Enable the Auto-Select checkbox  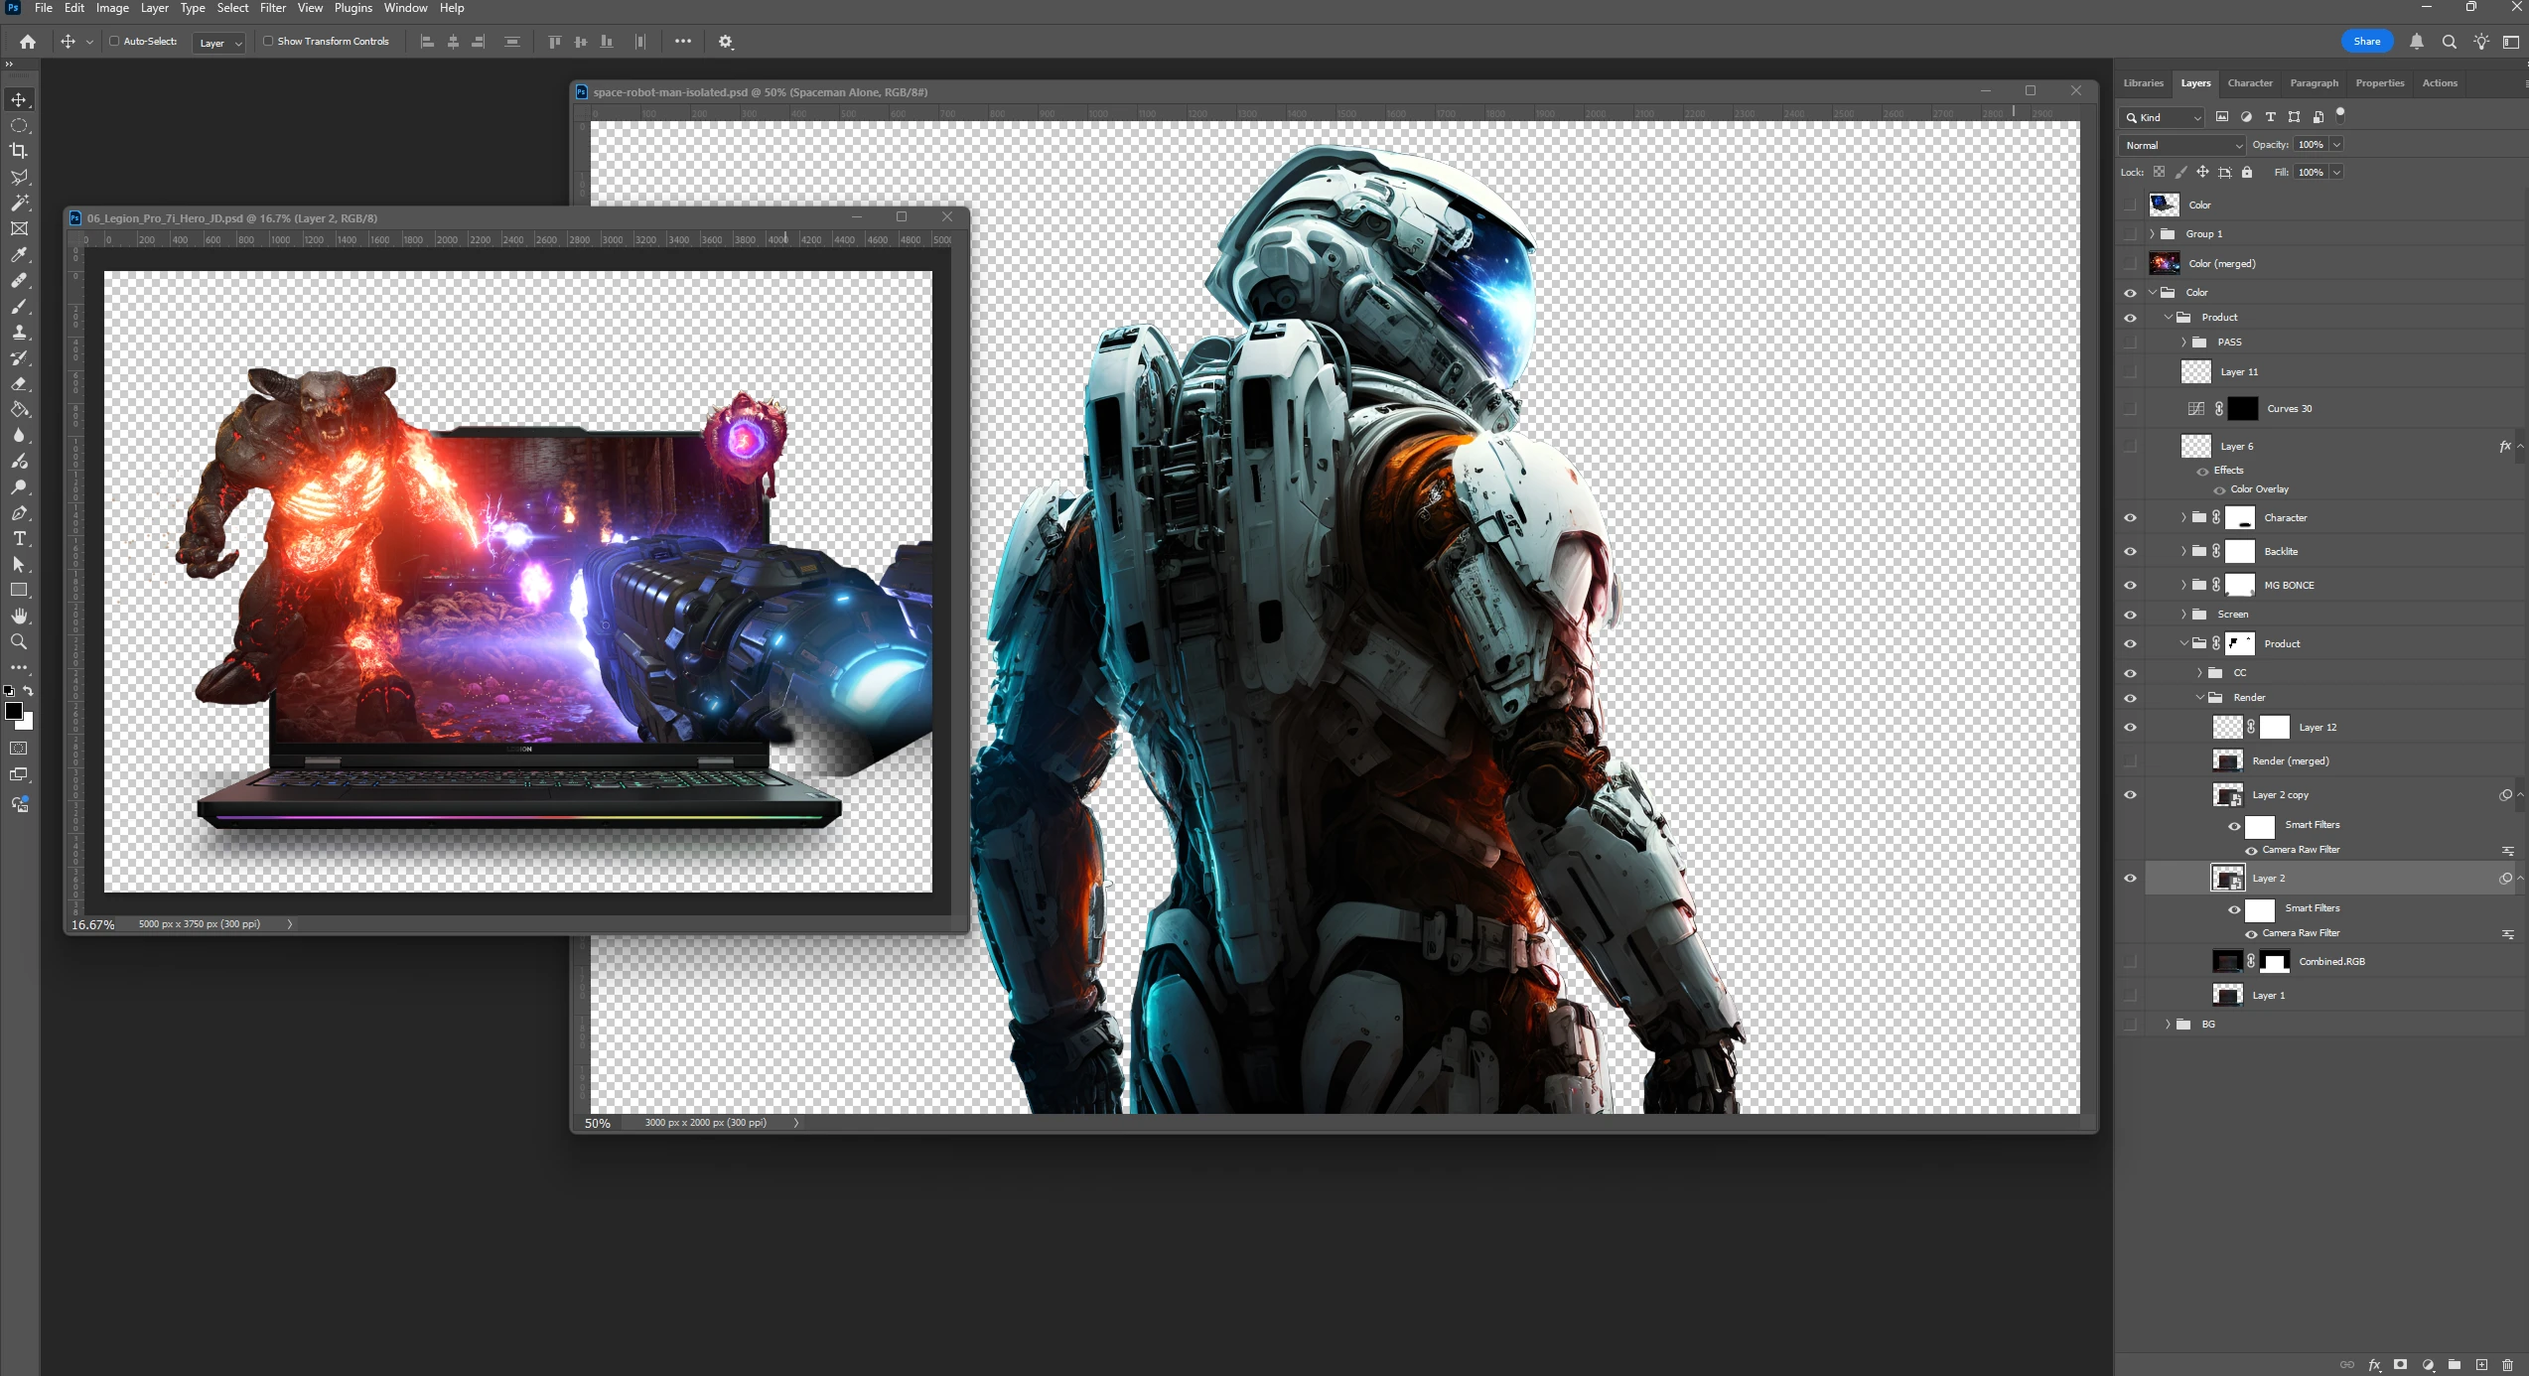[x=114, y=42]
